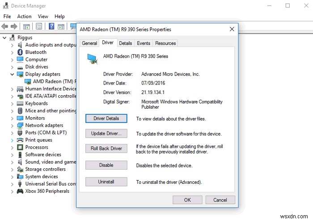The image size is (313, 221).
Task: Click the Network adapters icon
Action: click(20, 125)
